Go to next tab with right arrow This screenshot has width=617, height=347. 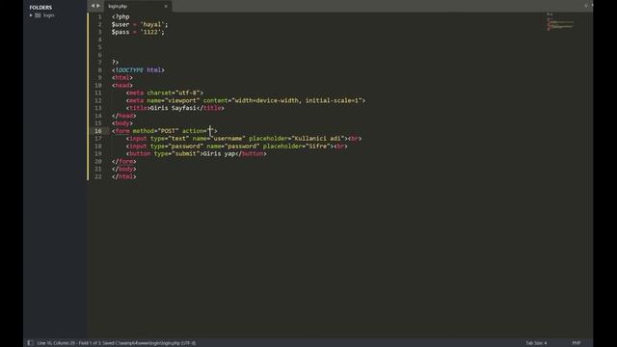pos(98,6)
